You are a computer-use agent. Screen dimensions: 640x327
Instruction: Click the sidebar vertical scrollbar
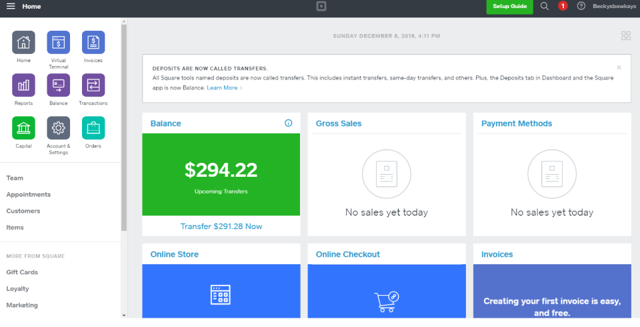(x=124, y=127)
